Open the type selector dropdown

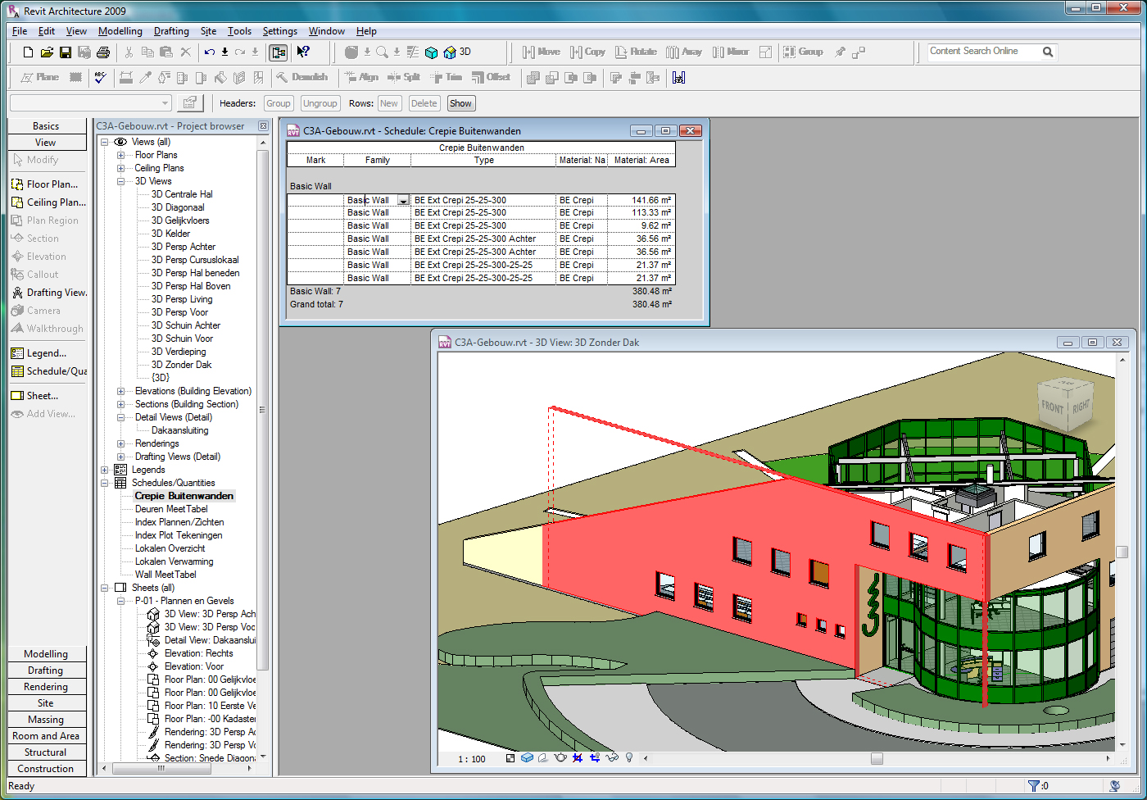tap(165, 103)
